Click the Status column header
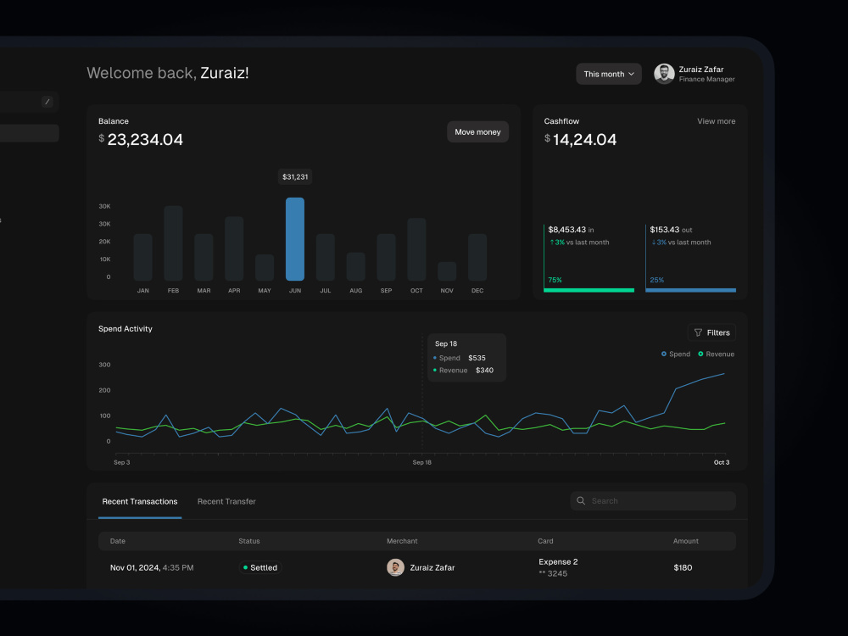This screenshot has height=636, width=848. (x=248, y=541)
